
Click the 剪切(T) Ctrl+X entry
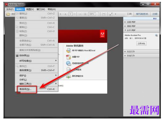pos(37,23)
